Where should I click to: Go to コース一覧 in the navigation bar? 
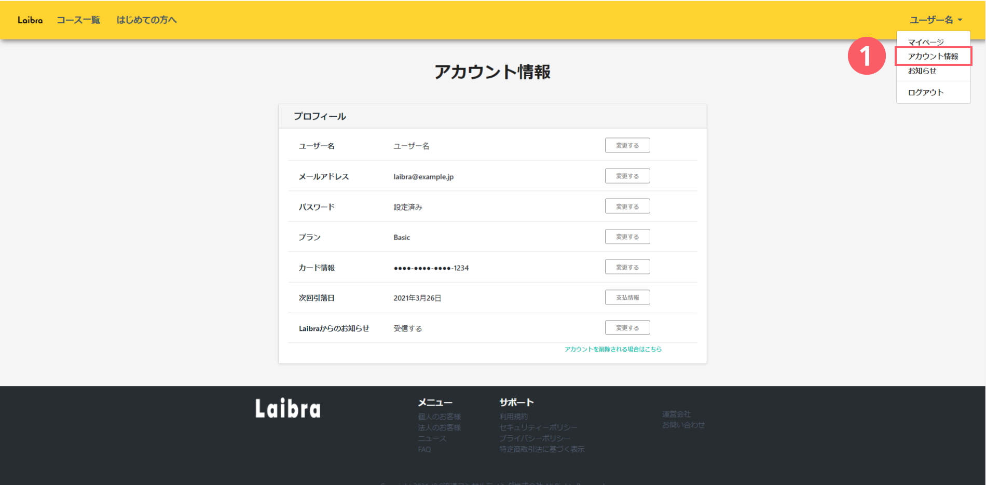[78, 20]
